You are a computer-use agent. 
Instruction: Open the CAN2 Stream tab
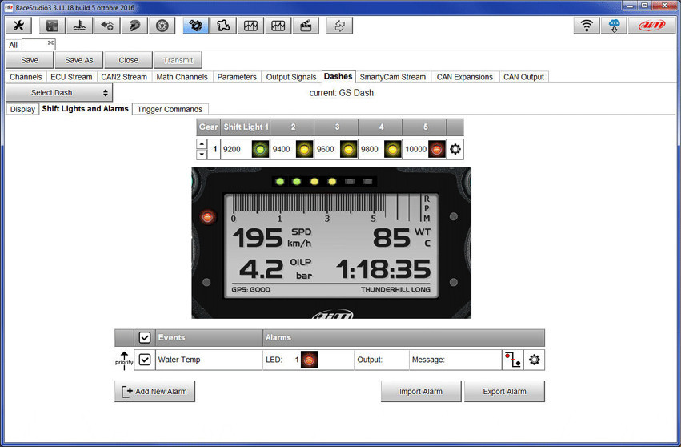click(x=124, y=77)
